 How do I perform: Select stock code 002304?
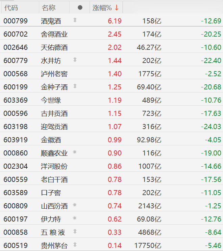pyautogui.click(x=16, y=166)
